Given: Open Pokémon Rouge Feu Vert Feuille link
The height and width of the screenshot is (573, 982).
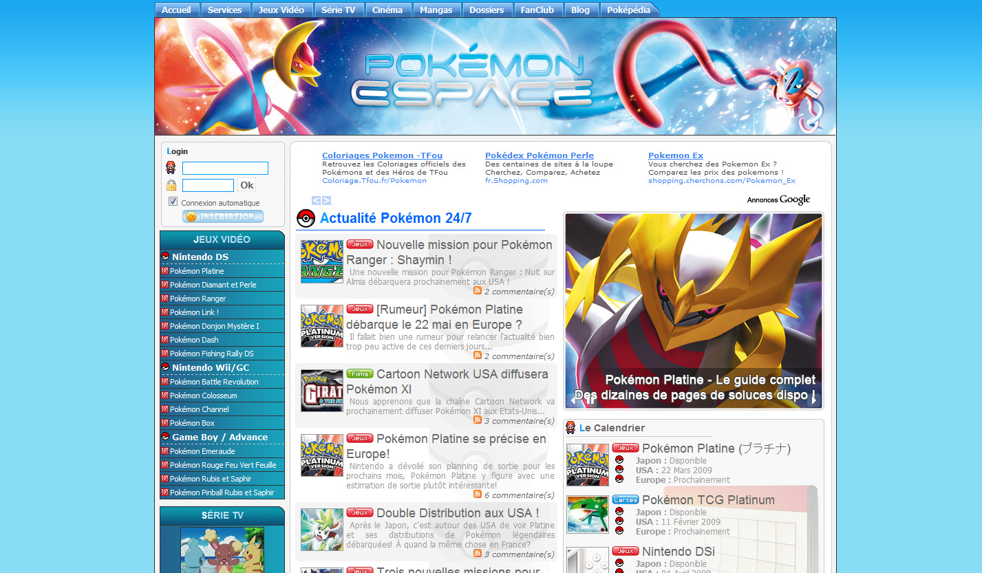Looking at the screenshot, I should (223, 465).
